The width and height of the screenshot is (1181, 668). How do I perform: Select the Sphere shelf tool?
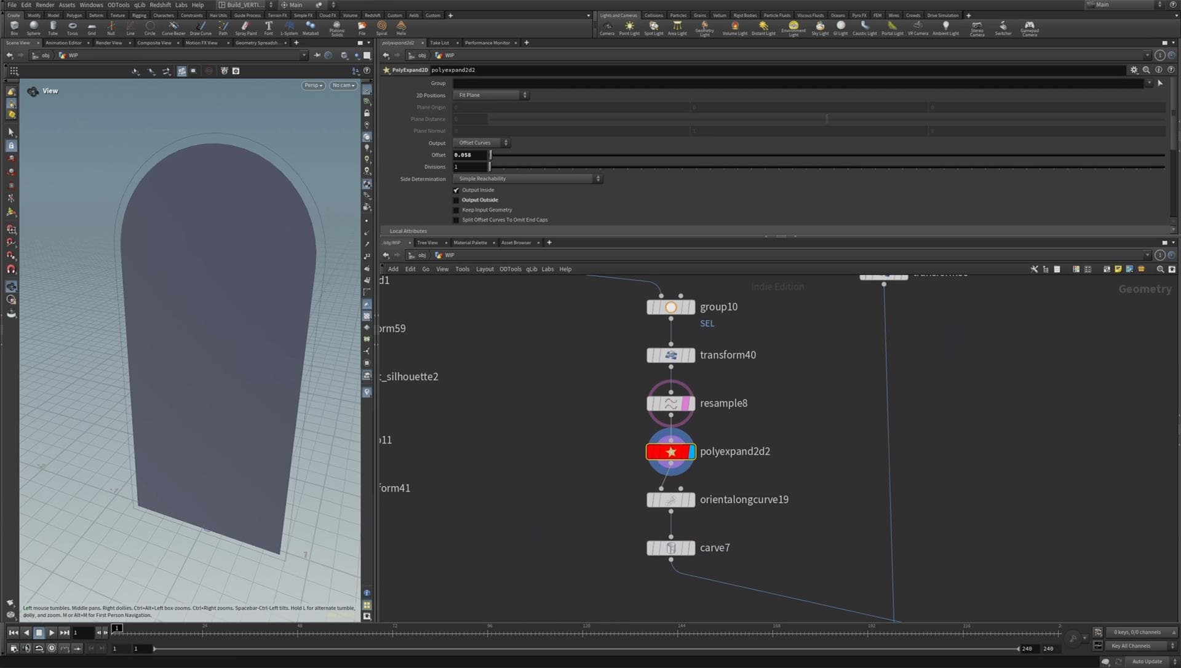(x=33, y=28)
